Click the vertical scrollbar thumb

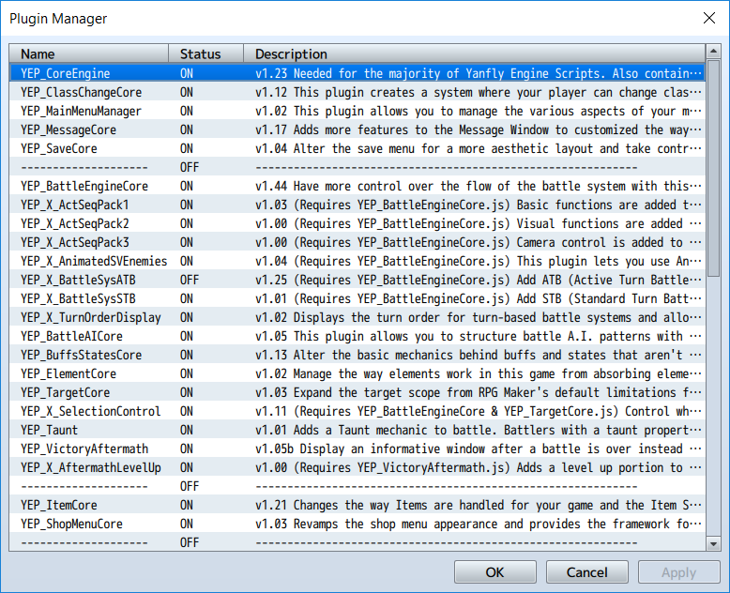click(713, 168)
